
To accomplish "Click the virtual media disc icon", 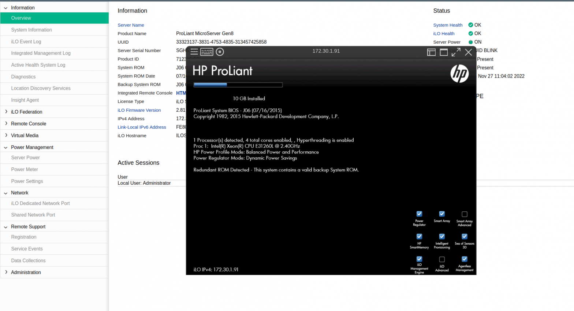I will pos(220,52).
